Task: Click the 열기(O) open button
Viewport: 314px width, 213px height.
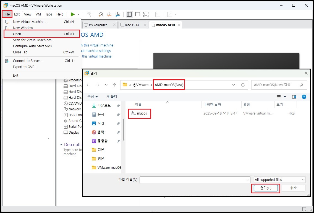Action: tap(266, 188)
